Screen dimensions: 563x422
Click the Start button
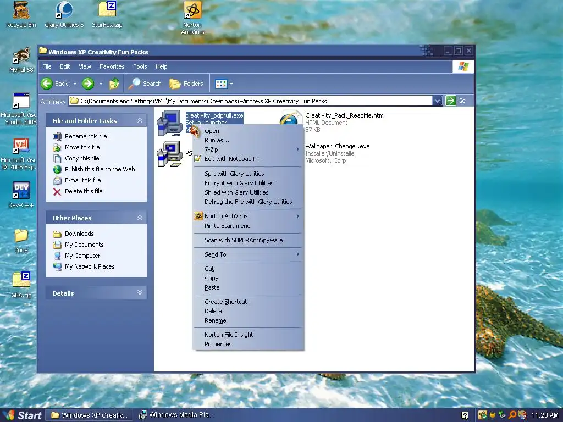tap(22, 415)
